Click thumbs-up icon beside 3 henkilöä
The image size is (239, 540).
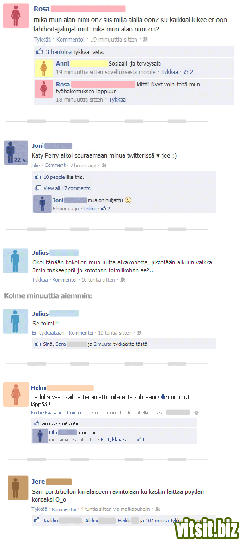(x=39, y=52)
